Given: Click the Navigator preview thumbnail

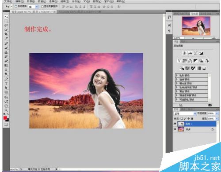Looking at the screenshot, I should pyautogui.click(x=196, y=26).
